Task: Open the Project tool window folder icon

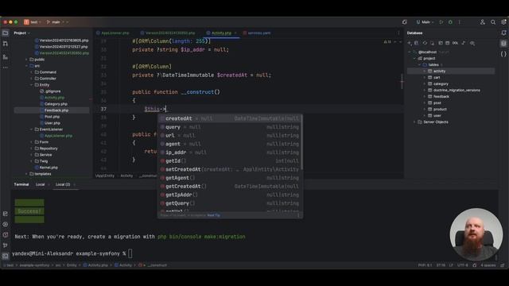Action: point(6,33)
